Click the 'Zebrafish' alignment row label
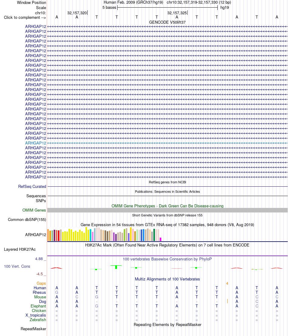The width and height of the screenshot is (288, 336). point(38,320)
